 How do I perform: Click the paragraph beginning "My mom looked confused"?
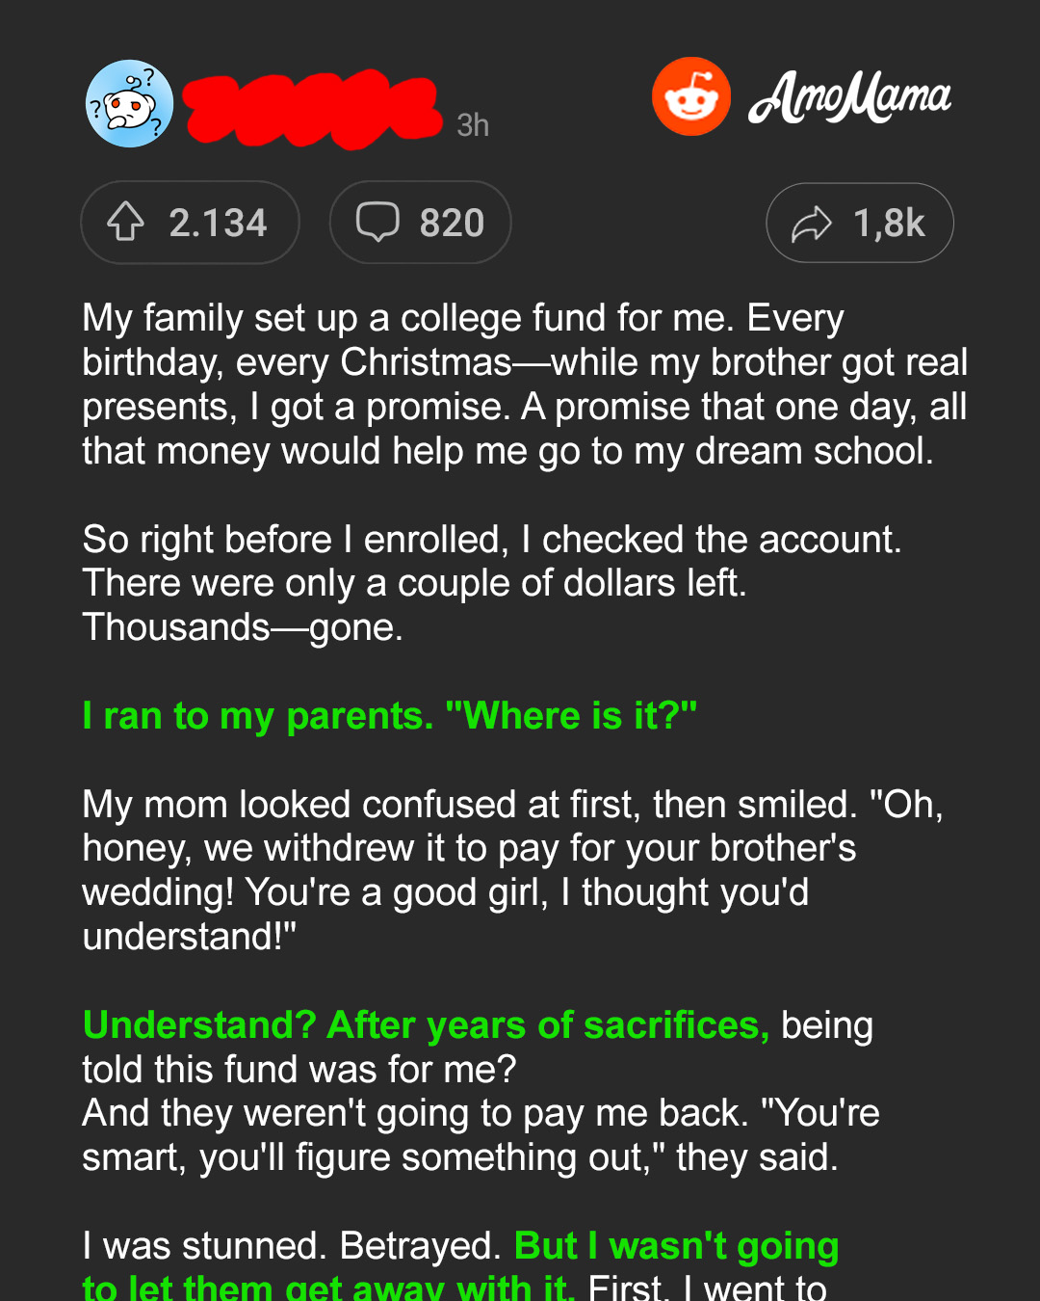[512, 870]
